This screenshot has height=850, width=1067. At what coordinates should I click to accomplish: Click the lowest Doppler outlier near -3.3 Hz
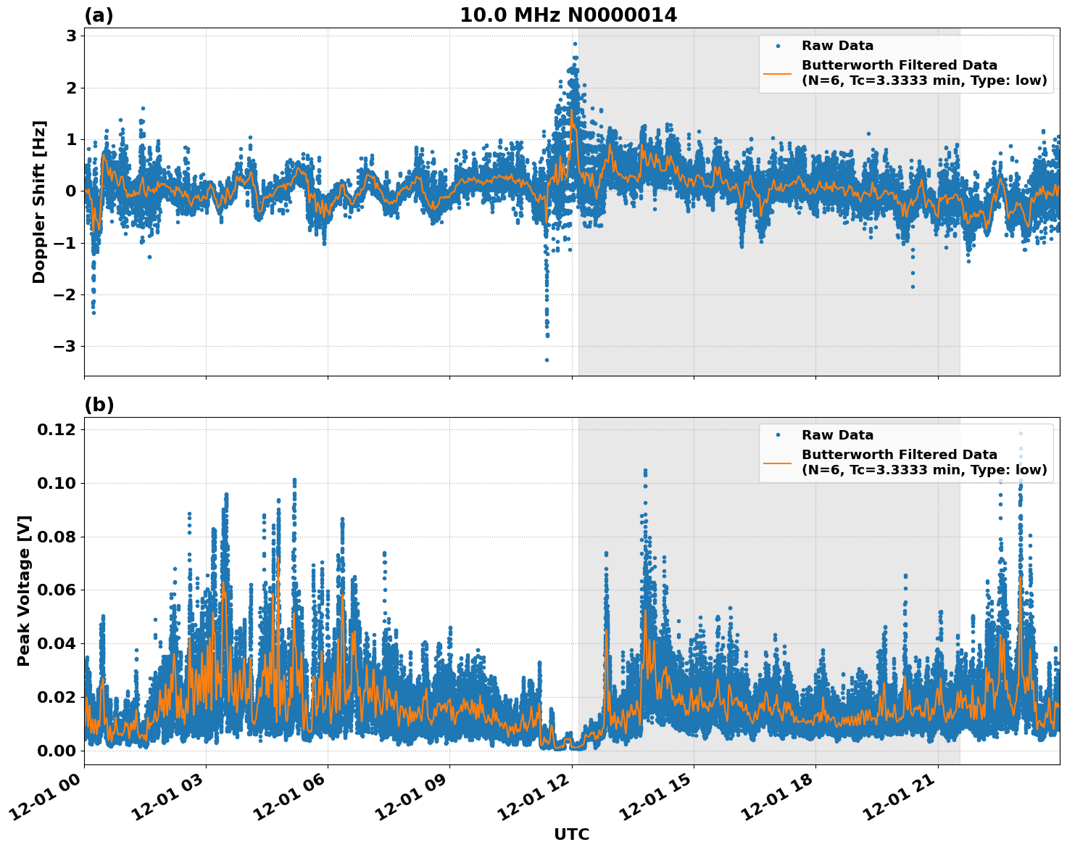(546, 360)
